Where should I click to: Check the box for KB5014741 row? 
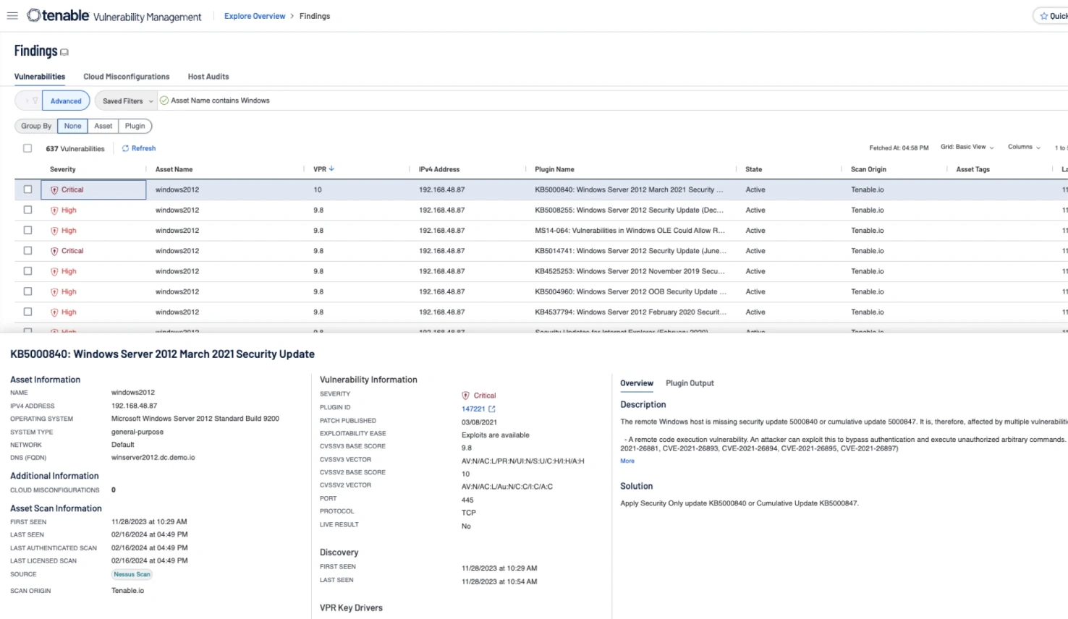pyautogui.click(x=27, y=251)
